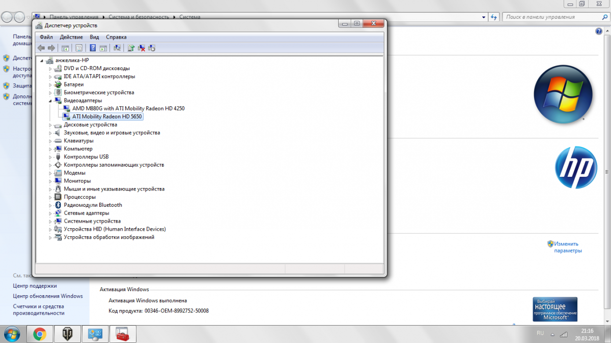Click the Батареи category icon
The height and width of the screenshot is (343, 611).
point(58,84)
